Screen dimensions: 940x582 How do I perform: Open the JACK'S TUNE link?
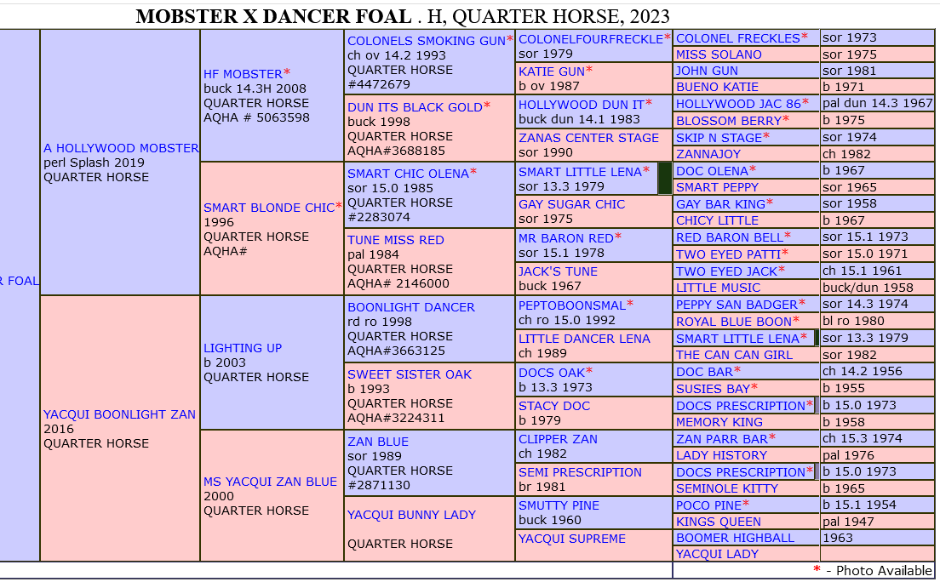click(559, 271)
